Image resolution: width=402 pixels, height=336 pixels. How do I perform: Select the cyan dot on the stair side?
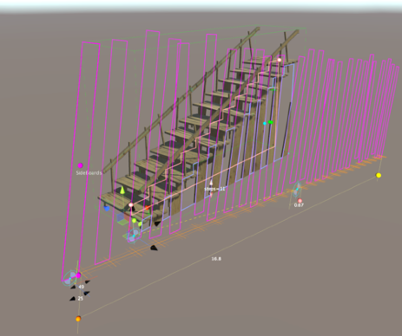tap(265, 123)
